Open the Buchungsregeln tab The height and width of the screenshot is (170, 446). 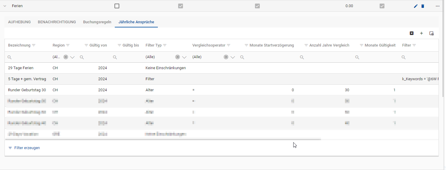[97, 22]
